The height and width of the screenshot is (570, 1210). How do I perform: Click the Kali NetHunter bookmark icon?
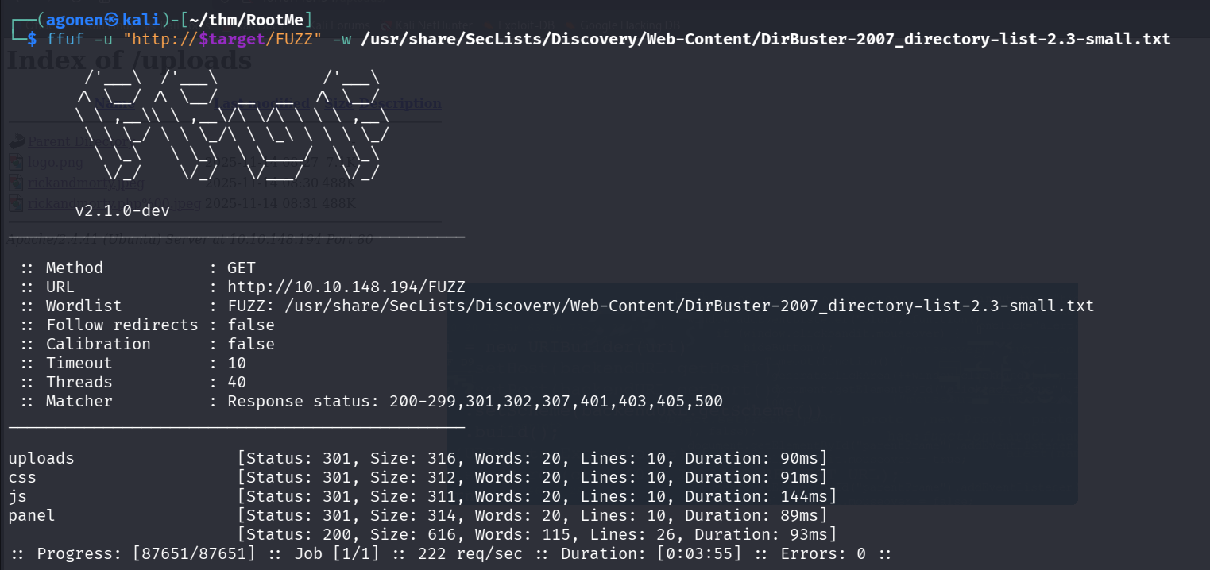[385, 25]
